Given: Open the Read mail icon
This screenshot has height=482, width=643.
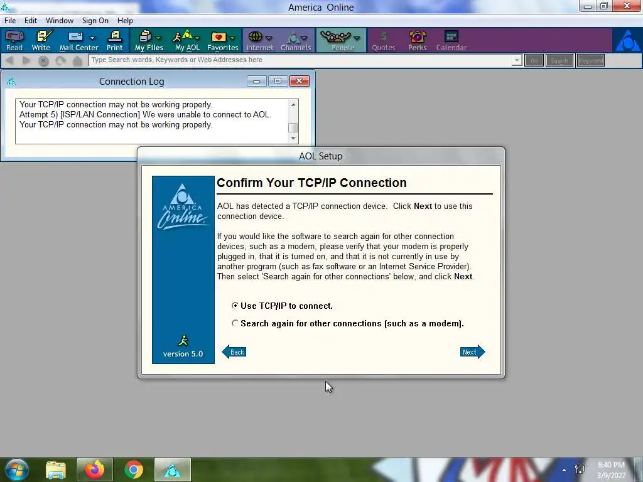Looking at the screenshot, I should [x=14, y=41].
